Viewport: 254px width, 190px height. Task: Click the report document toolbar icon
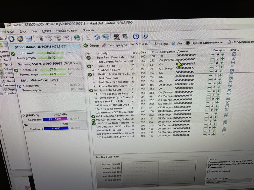pos(88,37)
